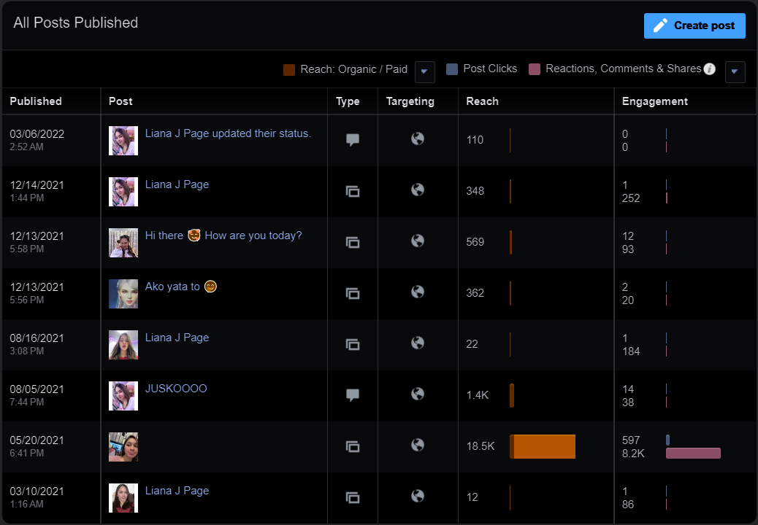This screenshot has width=758, height=525.
Task: Click the Engagement column header
Action: 655,101
